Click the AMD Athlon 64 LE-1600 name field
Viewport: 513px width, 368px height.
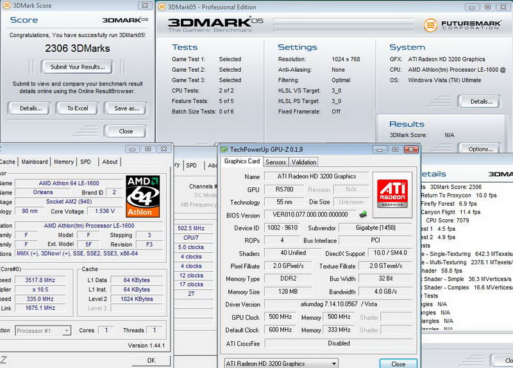point(69,183)
